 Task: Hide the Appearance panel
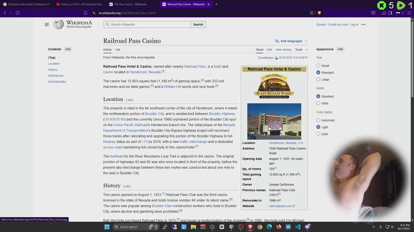point(340,49)
